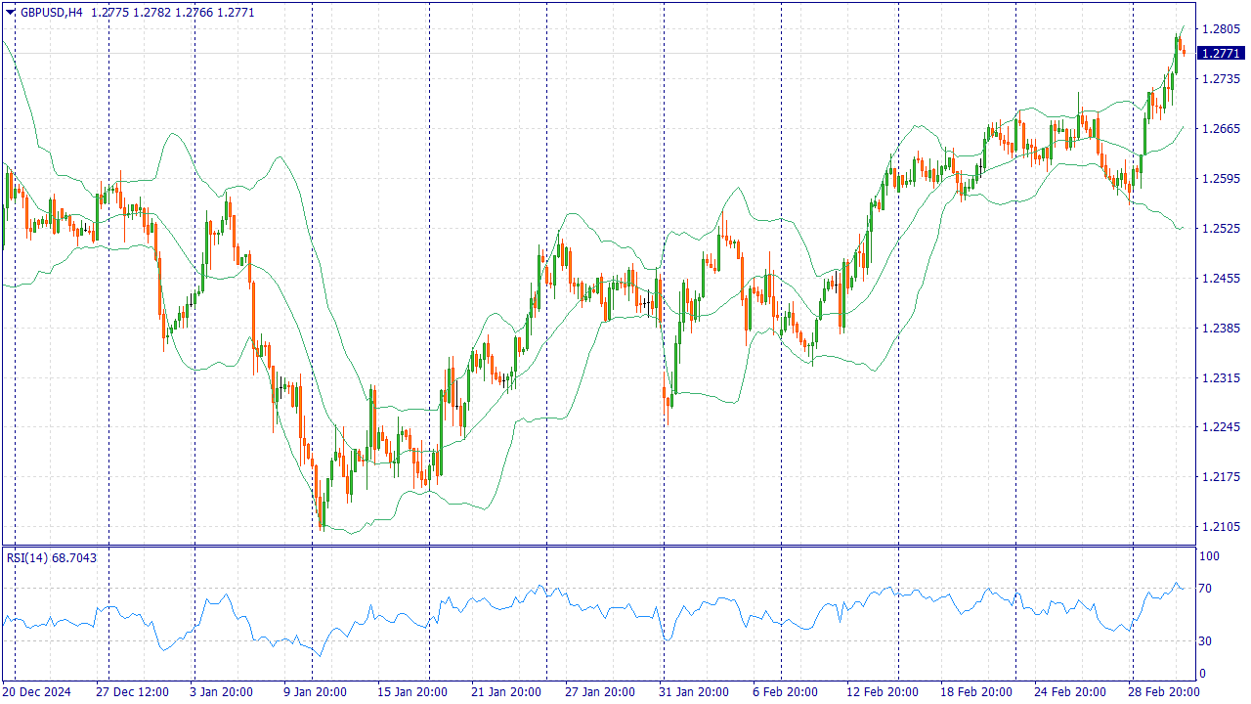Click the 27 Jan 20:00 time label
This screenshot has height=704, width=1251.
(x=599, y=692)
